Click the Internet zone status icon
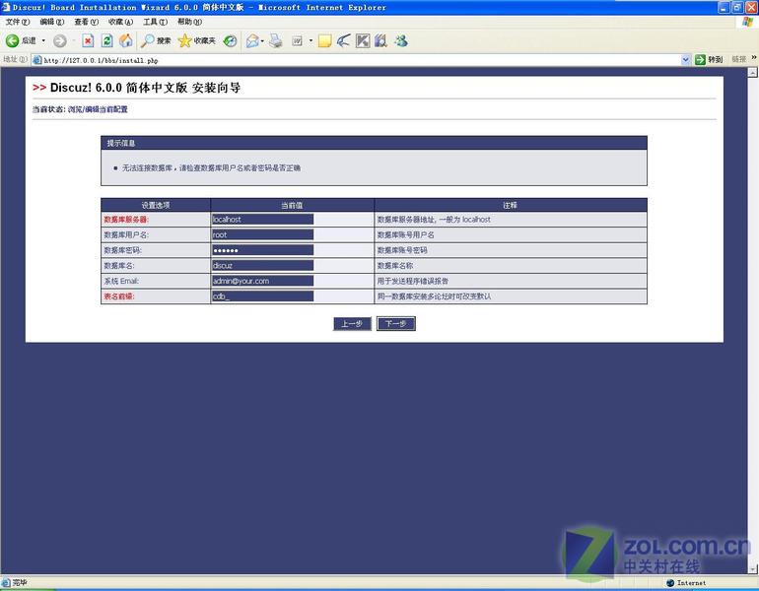 point(670,583)
